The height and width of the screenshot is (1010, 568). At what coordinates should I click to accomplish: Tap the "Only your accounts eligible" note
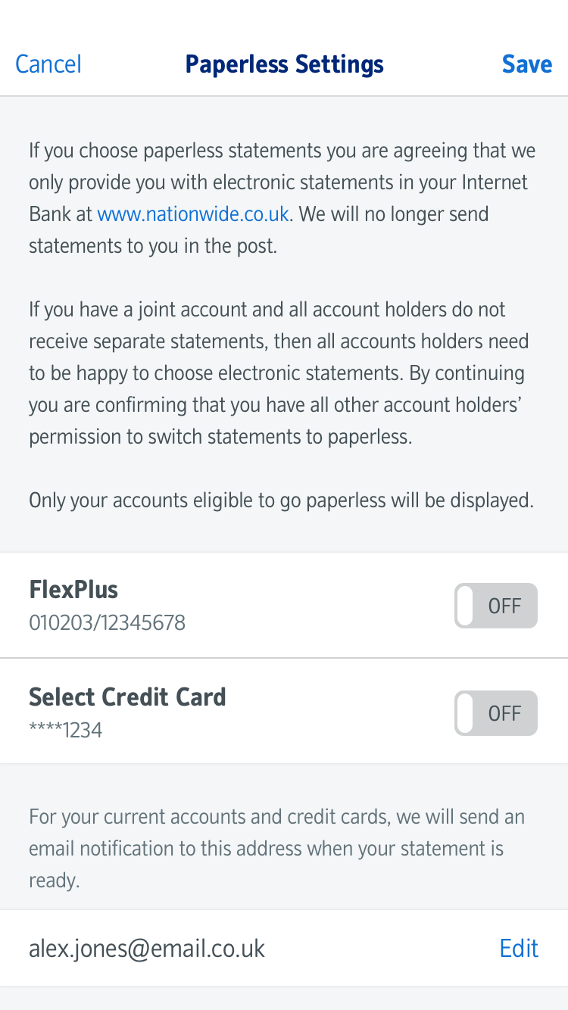[x=281, y=500]
